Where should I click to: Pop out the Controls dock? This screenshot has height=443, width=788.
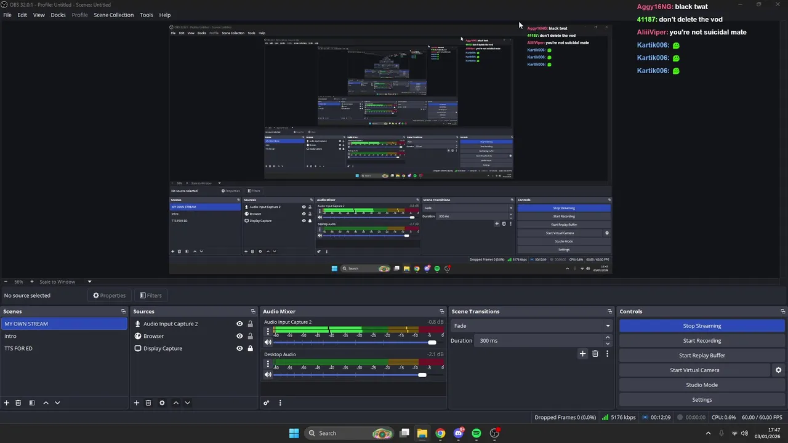tap(782, 311)
